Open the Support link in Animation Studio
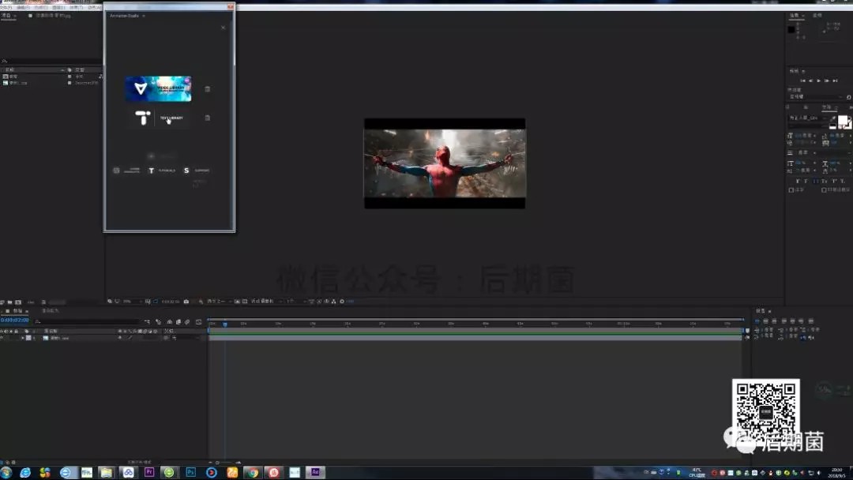The height and width of the screenshot is (480, 853). tap(197, 171)
